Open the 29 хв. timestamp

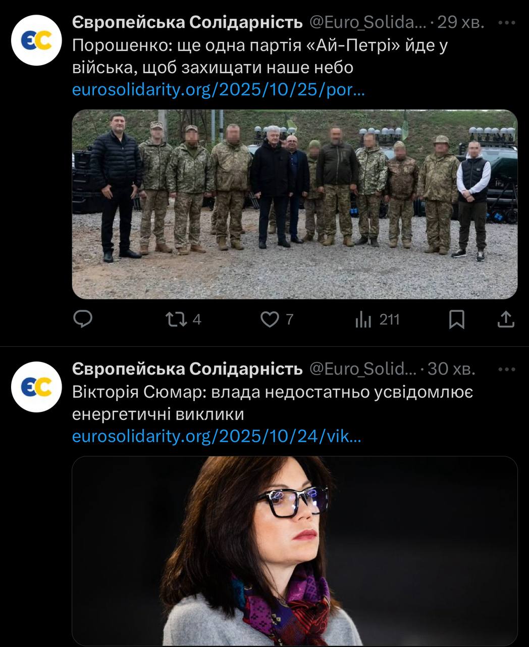[460, 23]
